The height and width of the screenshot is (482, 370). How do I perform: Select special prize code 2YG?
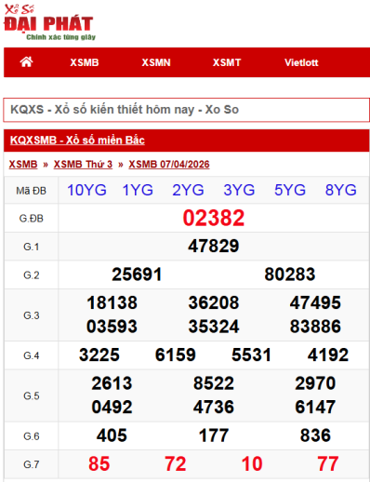[188, 190]
